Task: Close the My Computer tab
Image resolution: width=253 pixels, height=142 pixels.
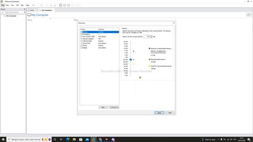Action: [x=54, y=10]
